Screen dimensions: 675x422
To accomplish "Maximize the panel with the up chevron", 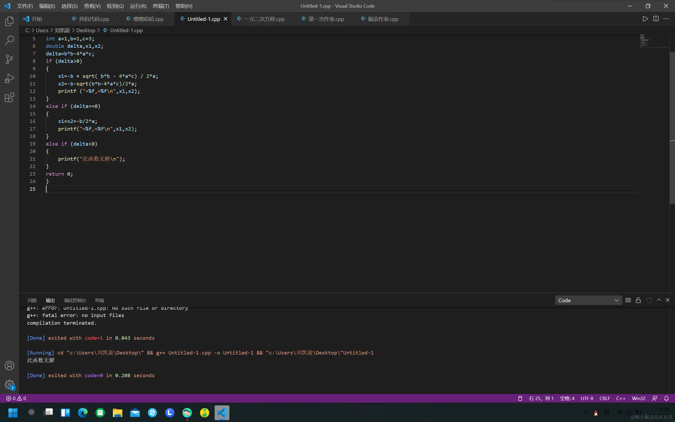I will (x=659, y=300).
